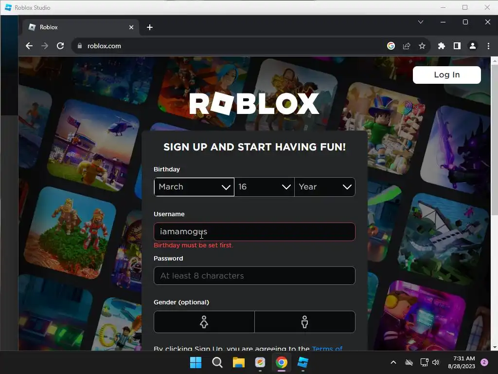Open the Windows Start menu
This screenshot has width=498, height=374.
[x=196, y=362]
